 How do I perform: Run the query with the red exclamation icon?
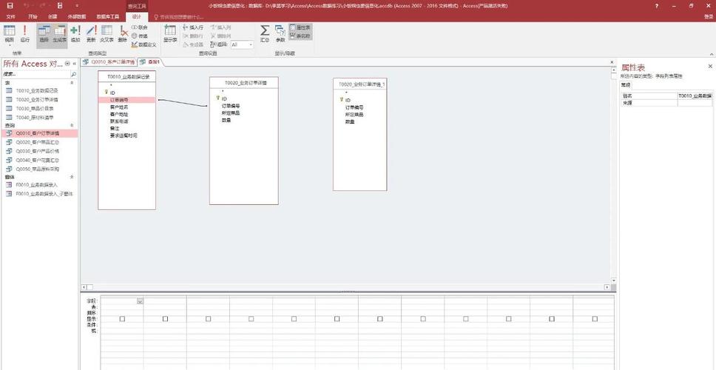pos(24,35)
